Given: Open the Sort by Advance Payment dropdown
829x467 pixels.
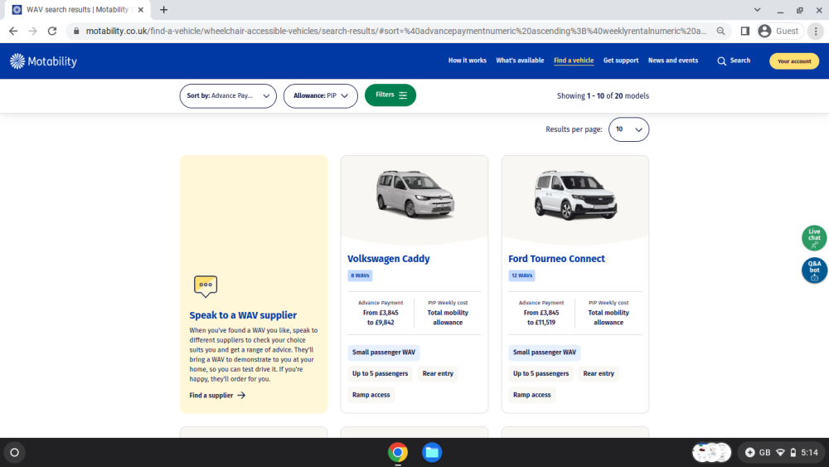Looking at the screenshot, I should [228, 95].
